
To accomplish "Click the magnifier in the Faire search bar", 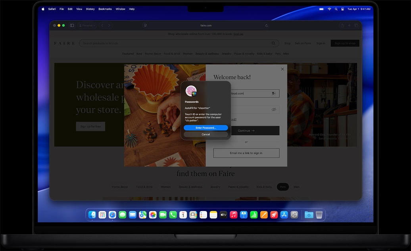I will pyautogui.click(x=273, y=43).
